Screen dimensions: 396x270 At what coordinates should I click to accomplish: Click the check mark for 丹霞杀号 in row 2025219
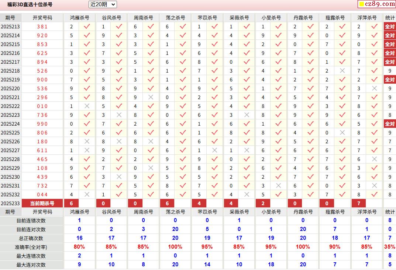click(311, 80)
